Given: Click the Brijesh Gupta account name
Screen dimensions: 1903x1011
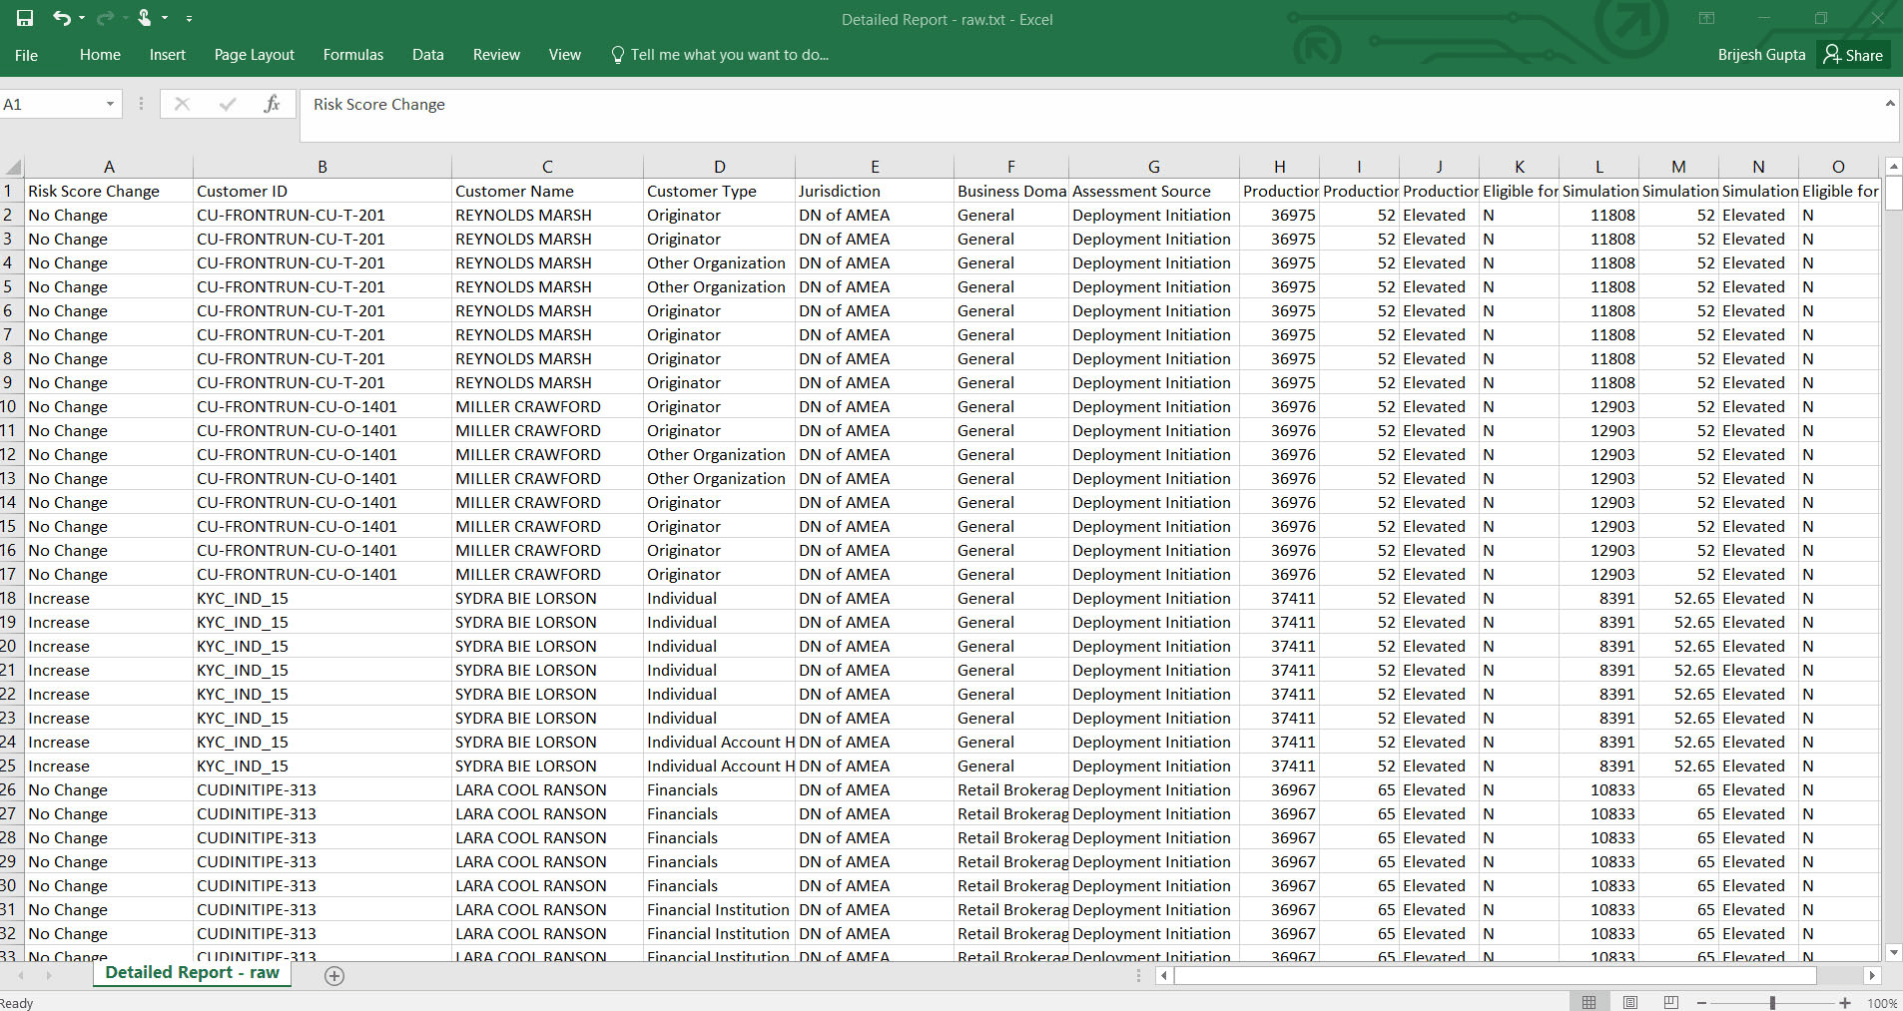Looking at the screenshot, I should pos(1761,55).
